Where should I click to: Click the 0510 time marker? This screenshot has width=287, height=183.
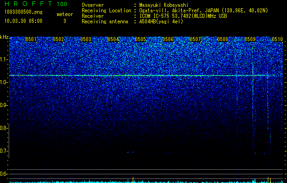[x=277, y=39]
